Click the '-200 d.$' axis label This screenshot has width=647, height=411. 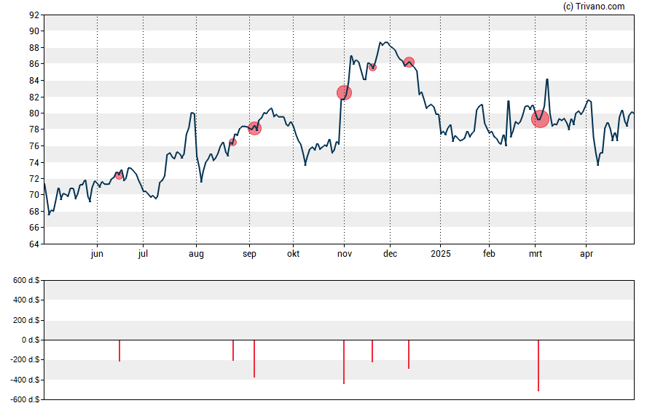pos(26,359)
